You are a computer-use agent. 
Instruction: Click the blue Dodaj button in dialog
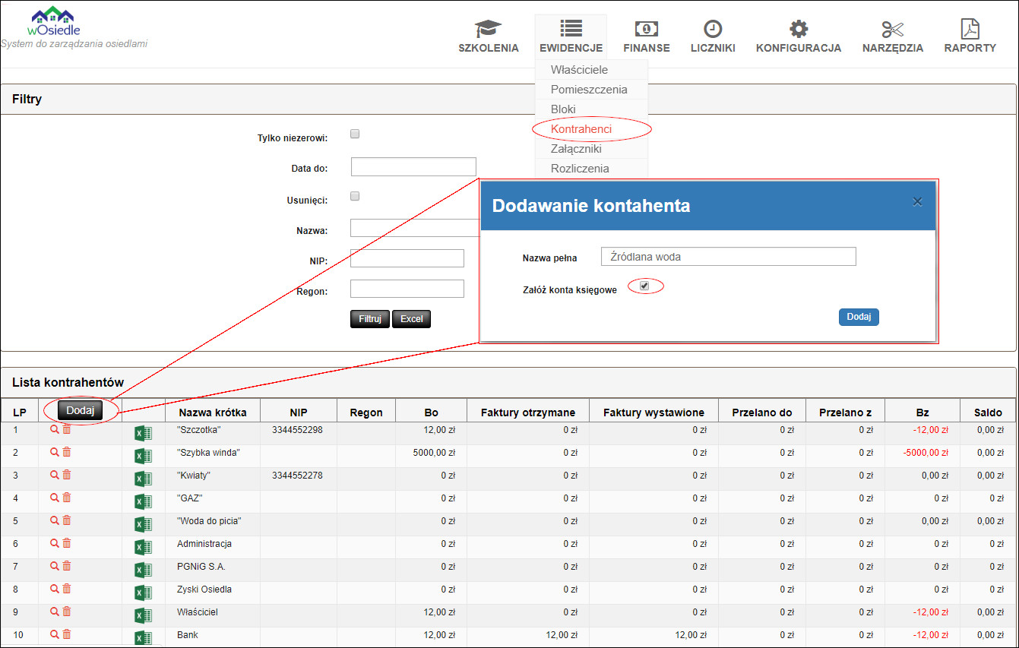[x=859, y=317]
